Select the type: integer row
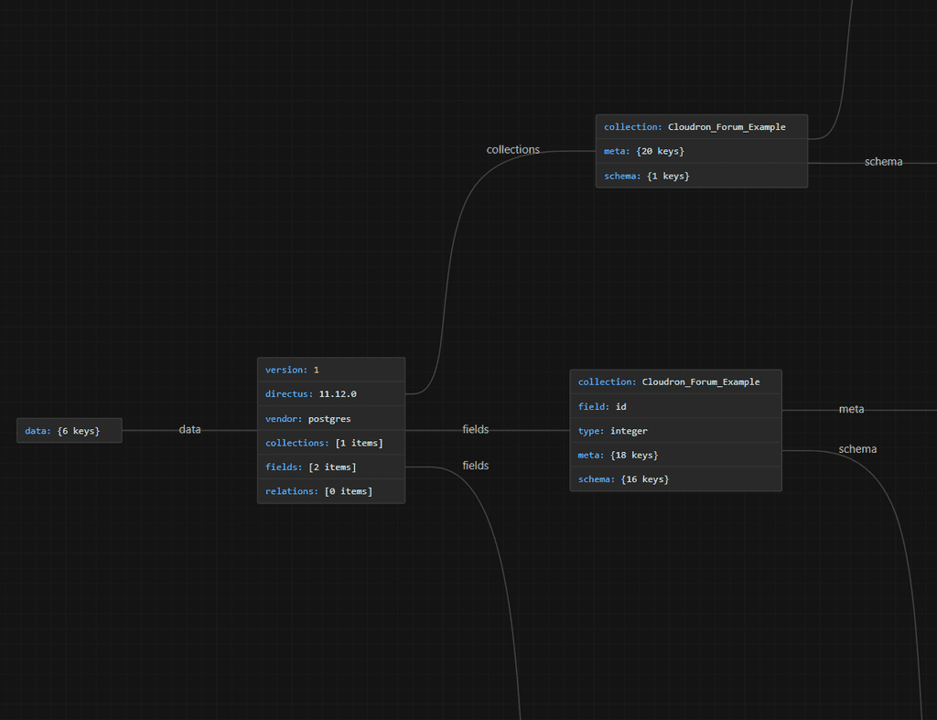This screenshot has width=937, height=720. (675, 431)
